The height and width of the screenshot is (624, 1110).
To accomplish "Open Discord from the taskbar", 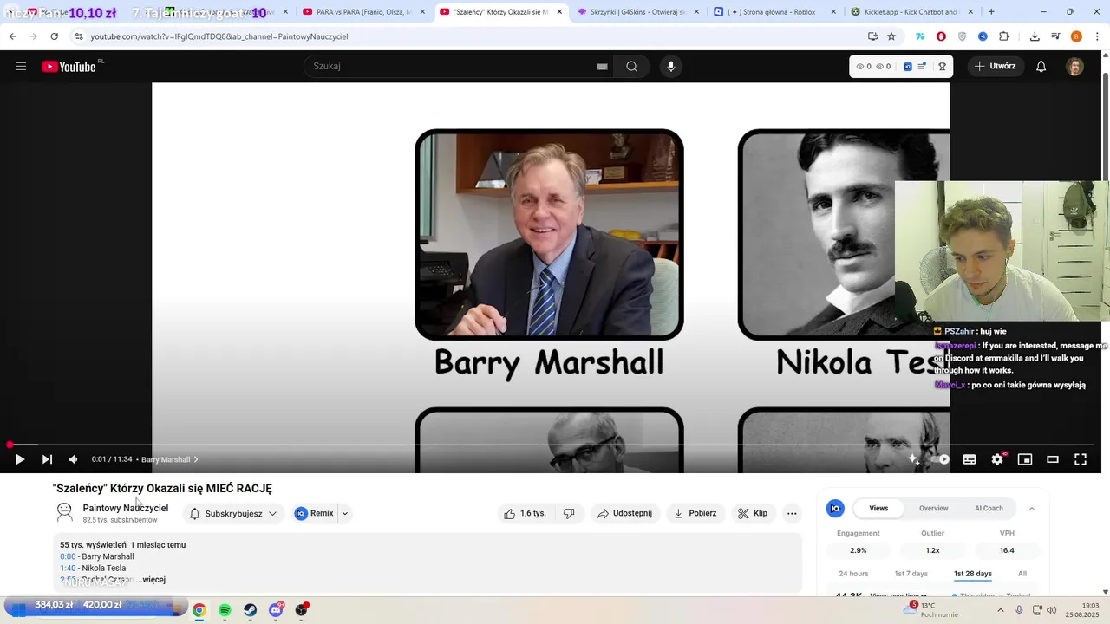I will [x=276, y=610].
